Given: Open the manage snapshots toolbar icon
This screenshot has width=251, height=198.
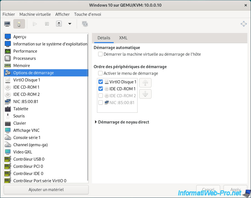Looking at the screenshot, I should (x=85, y=24).
